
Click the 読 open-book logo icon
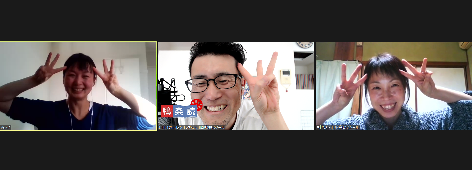[191, 111]
